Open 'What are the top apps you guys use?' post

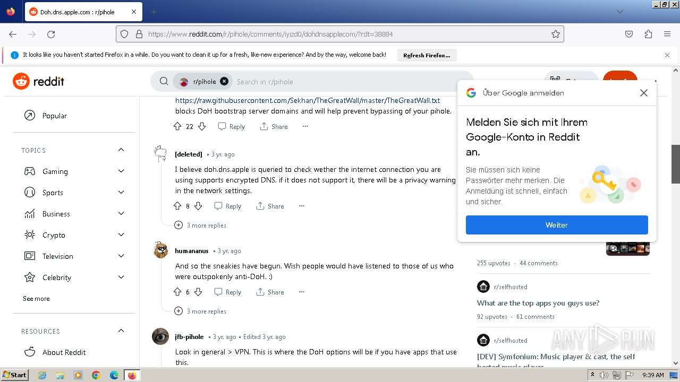coord(538,303)
